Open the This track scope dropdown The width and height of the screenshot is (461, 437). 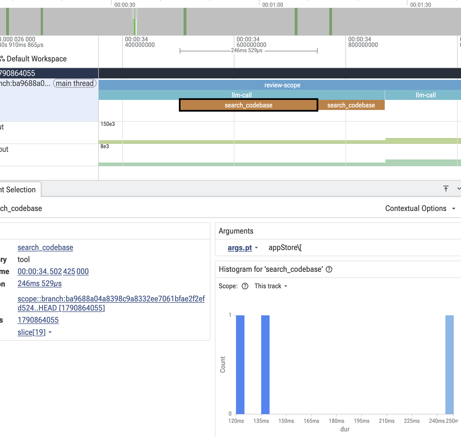[x=271, y=286]
